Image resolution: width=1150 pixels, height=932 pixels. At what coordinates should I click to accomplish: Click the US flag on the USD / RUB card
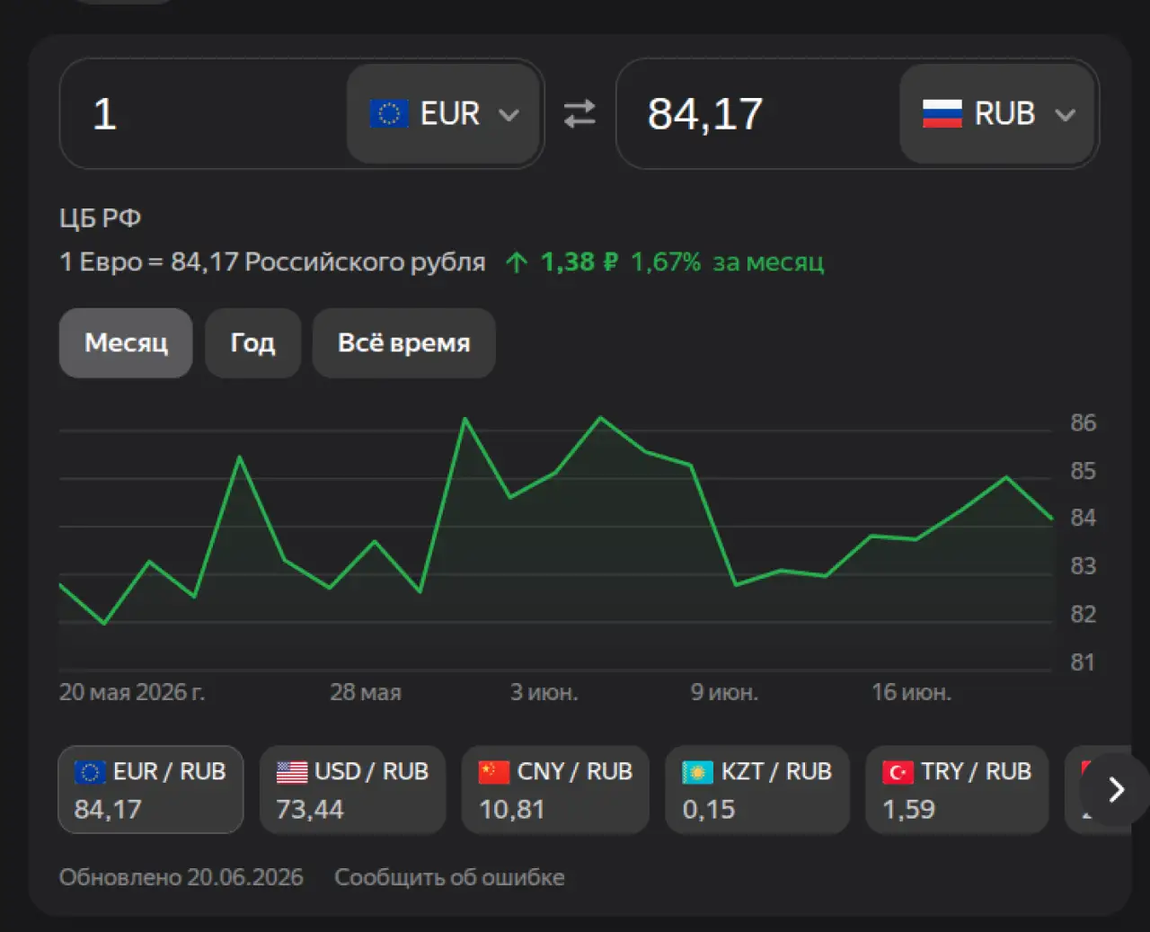pos(292,772)
